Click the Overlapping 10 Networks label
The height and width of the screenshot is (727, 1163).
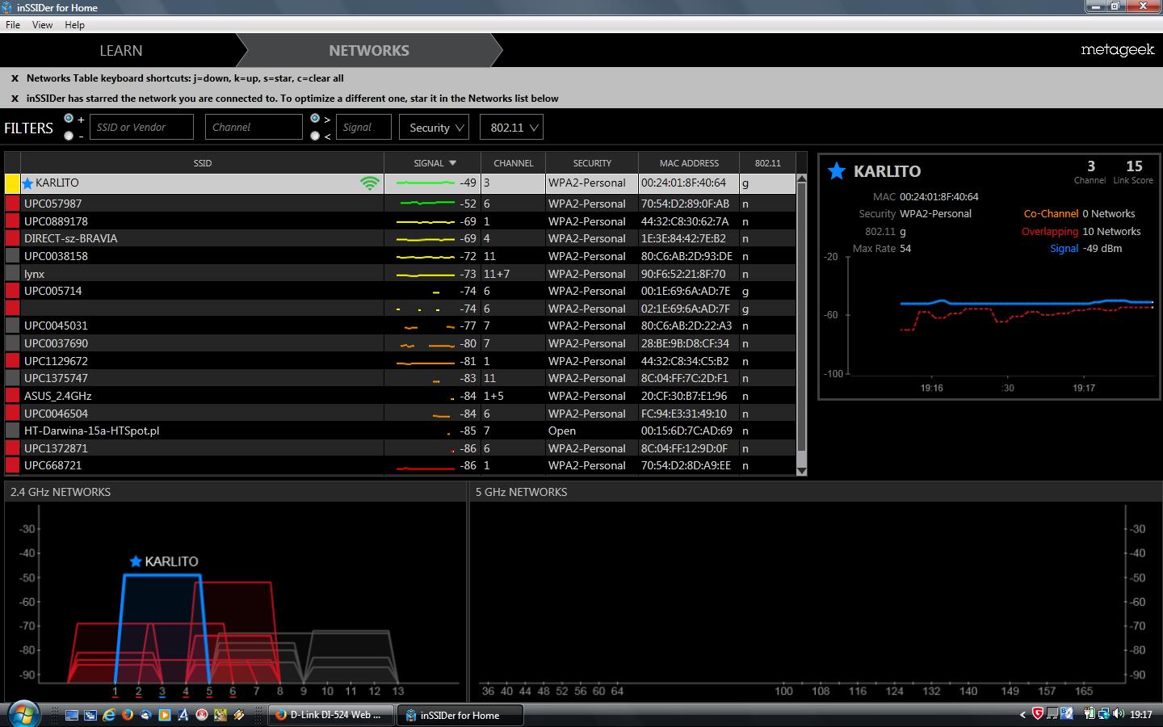click(1081, 231)
